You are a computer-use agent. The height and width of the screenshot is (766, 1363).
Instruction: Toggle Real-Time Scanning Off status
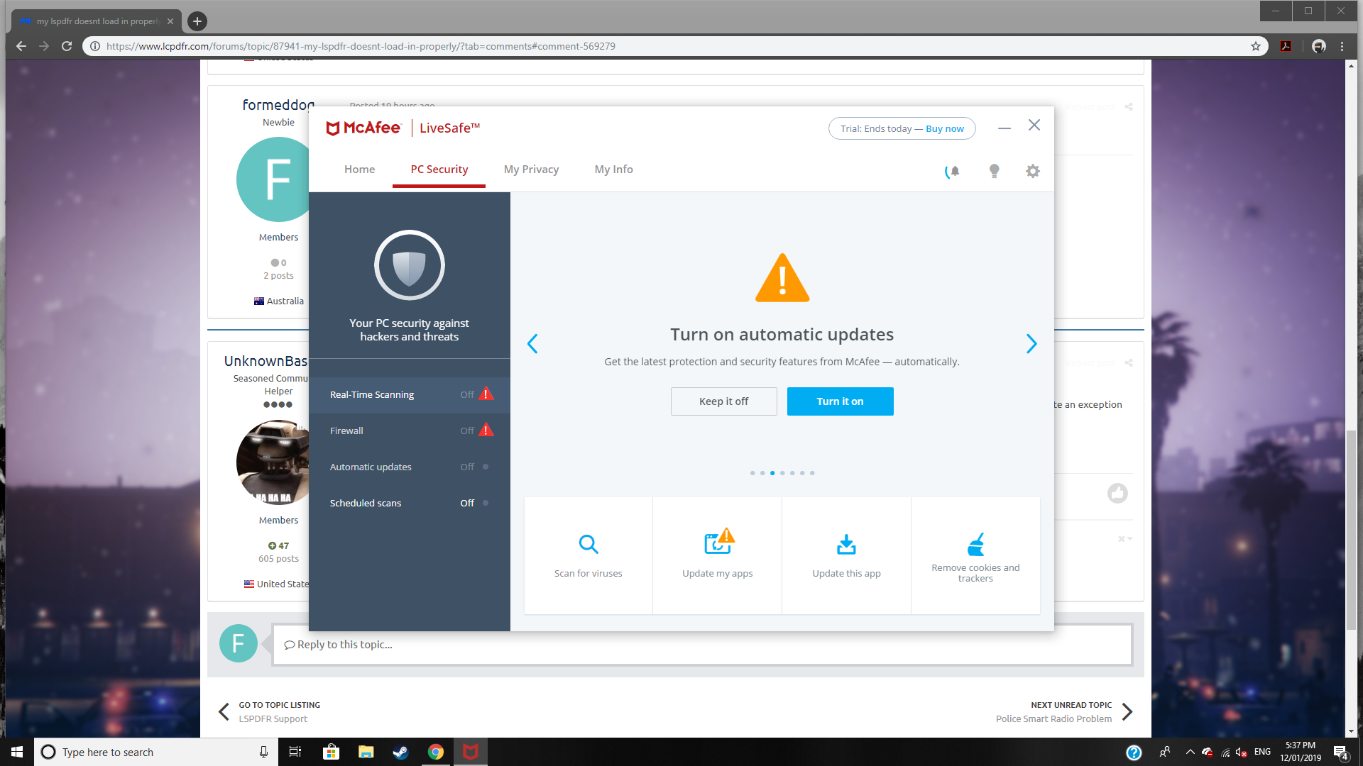[x=467, y=395]
